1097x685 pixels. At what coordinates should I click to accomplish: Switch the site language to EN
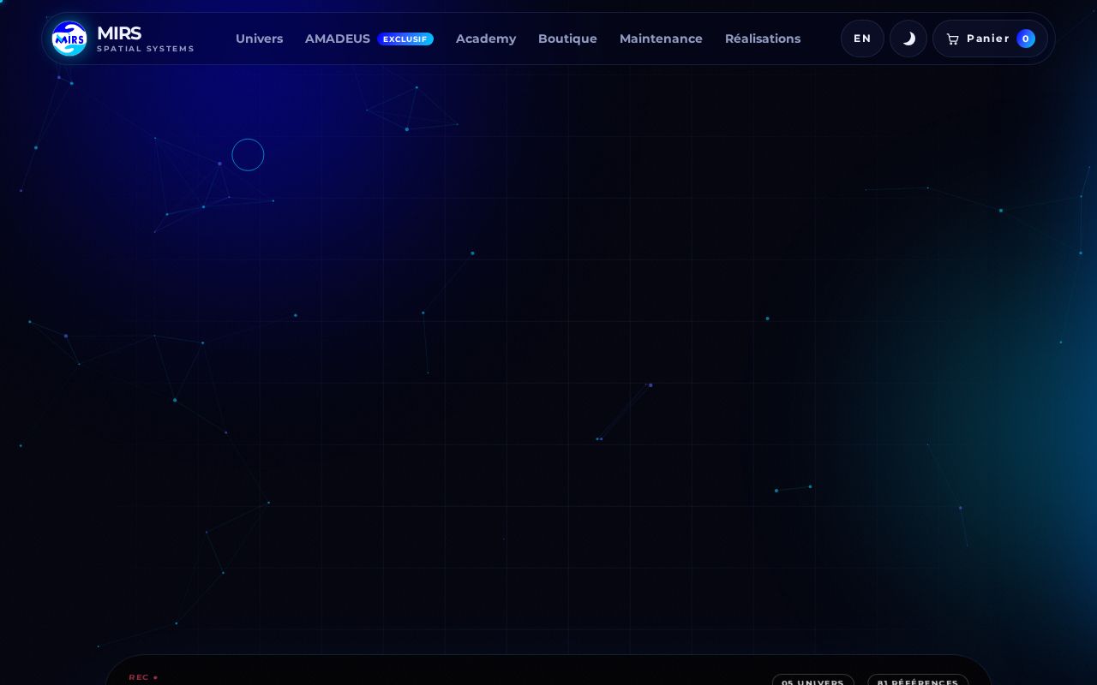[862, 39]
